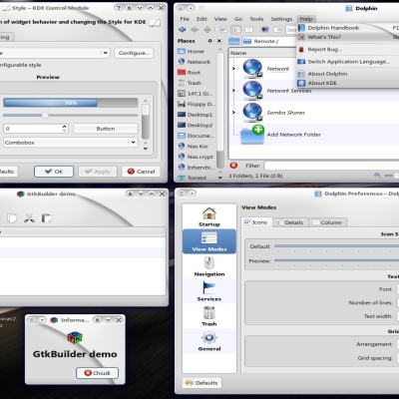Image resolution: width=399 pixels, height=399 pixels.
Task: Click OK in Style module
Action: [54, 172]
